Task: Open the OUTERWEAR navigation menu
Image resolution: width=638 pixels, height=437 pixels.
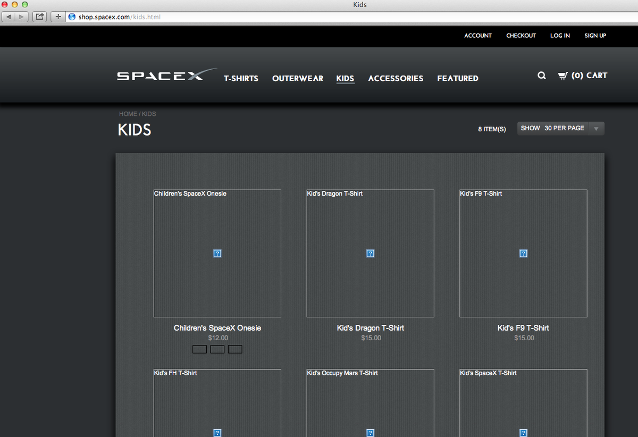Action: coord(298,78)
